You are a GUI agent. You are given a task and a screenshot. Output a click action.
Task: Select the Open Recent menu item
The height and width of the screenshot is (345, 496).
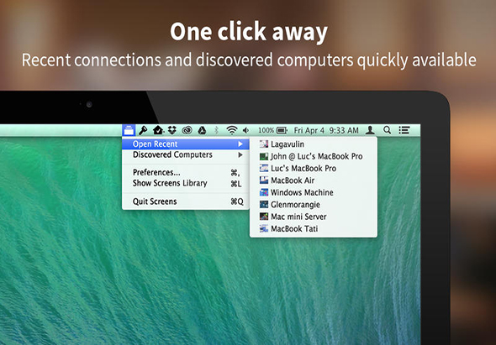(186, 144)
